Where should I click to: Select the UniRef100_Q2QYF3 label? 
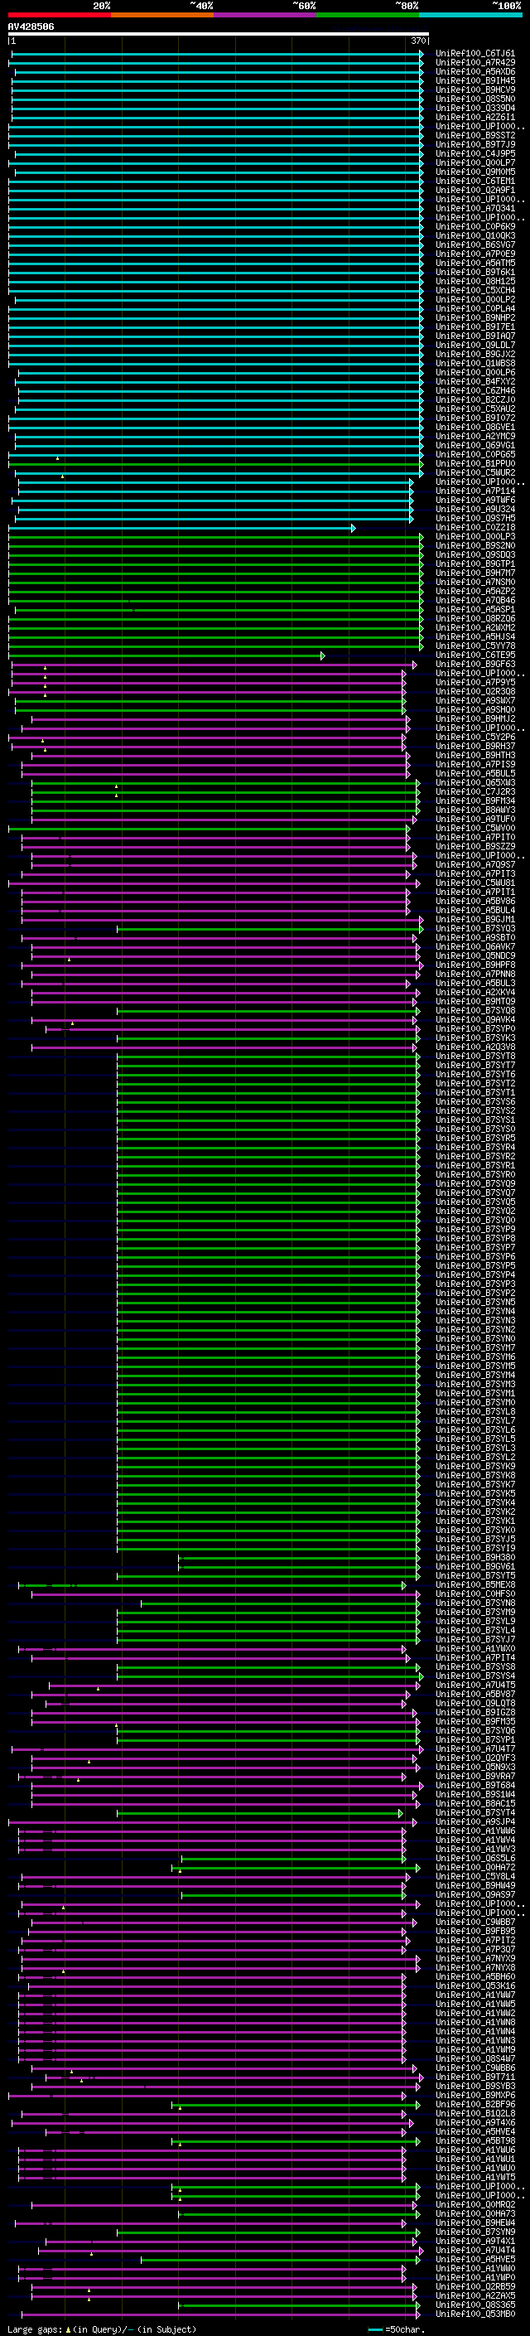[475, 1758]
